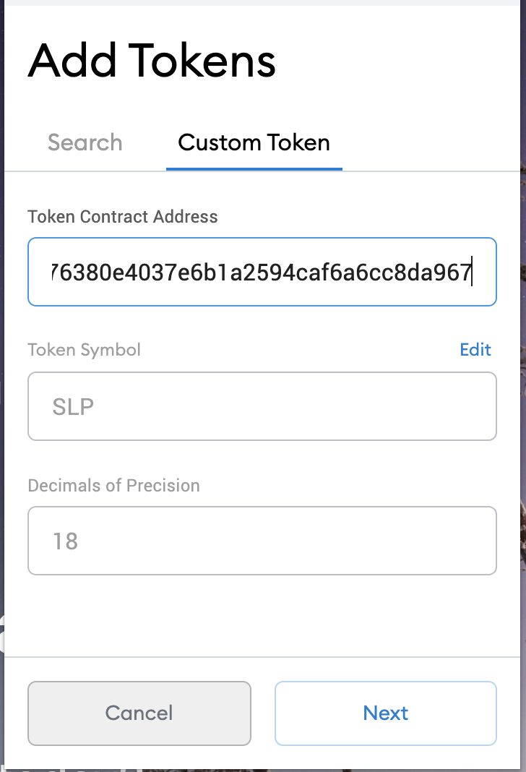Switch to the Search tab
Screen dimensions: 526x772
pyautogui.click(x=85, y=143)
